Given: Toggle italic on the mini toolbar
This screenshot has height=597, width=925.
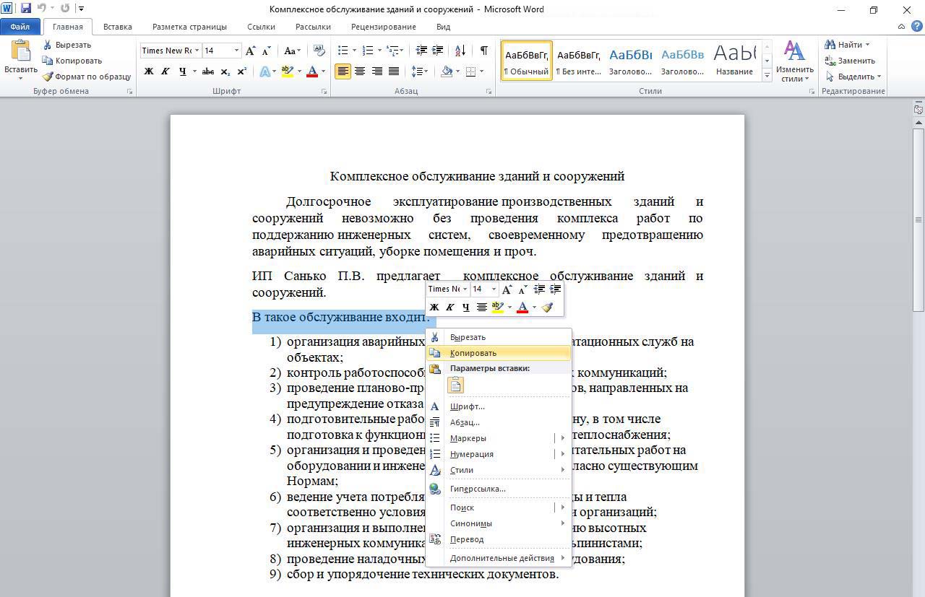Looking at the screenshot, I should click(x=449, y=308).
